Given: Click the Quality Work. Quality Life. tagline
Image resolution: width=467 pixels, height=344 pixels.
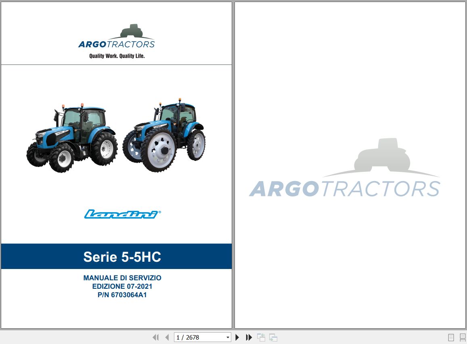Looking at the screenshot, I should pos(117,56).
